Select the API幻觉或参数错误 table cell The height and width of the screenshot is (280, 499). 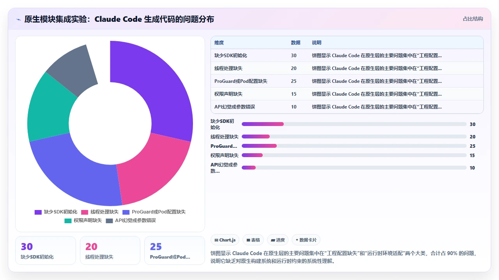(x=235, y=107)
